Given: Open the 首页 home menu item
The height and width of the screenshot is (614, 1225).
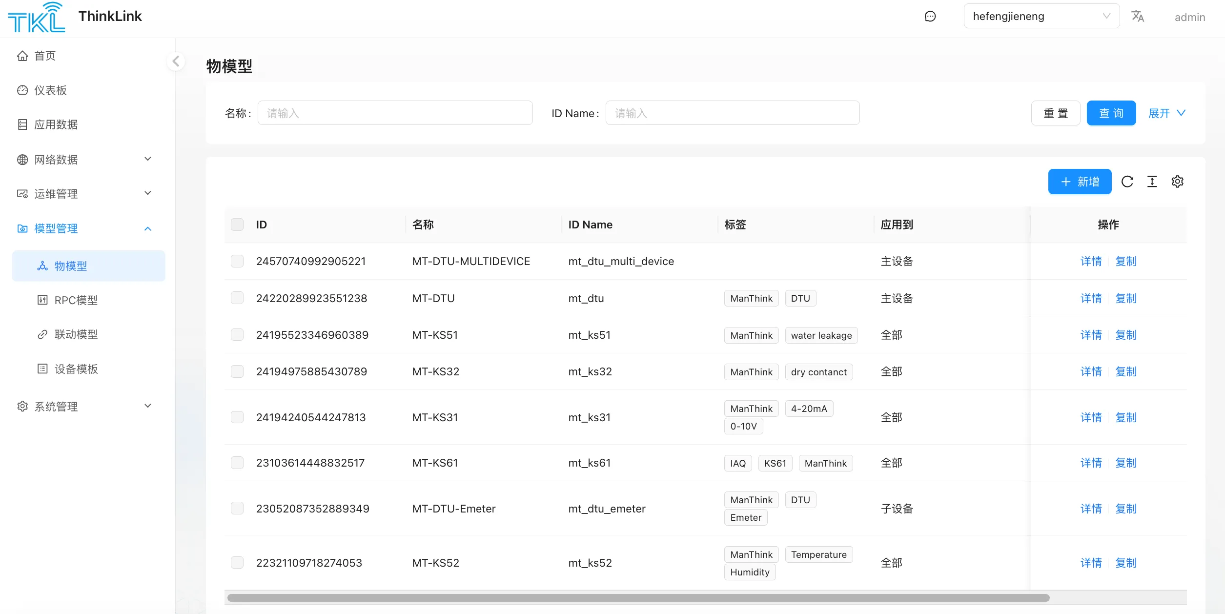Looking at the screenshot, I should [45, 56].
